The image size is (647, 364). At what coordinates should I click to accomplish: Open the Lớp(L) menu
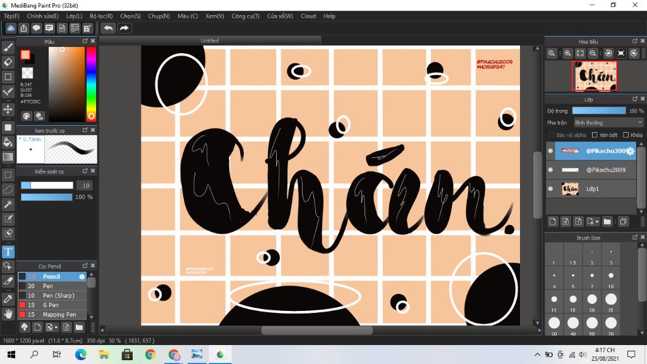[75, 16]
